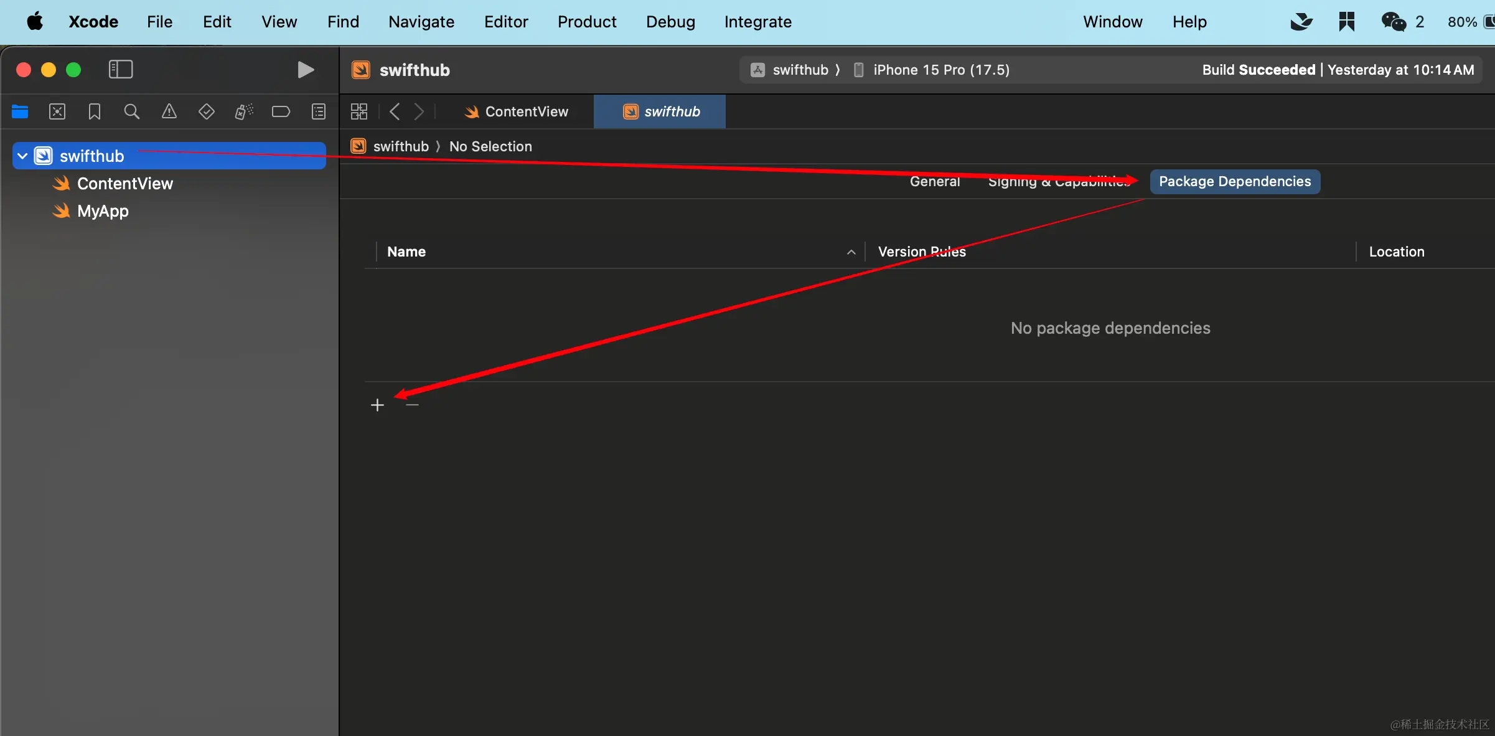Collapse the swifthub project tree
This screenshot has width=1495, height=736.
tap(22, 156)
